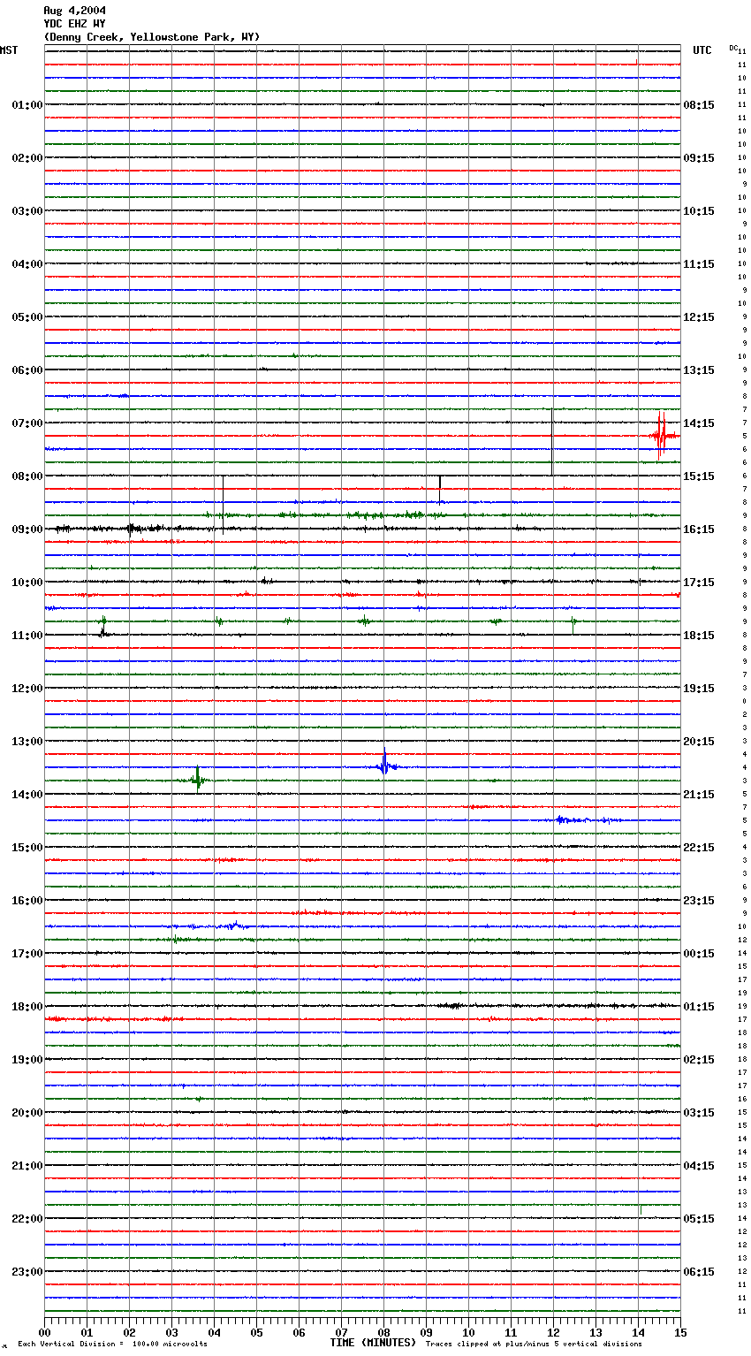Image resolution: width=751 pixels, height=1356 pixels.
Task: Click the "UTC" axis label
Action: click(x=702, y=50)
